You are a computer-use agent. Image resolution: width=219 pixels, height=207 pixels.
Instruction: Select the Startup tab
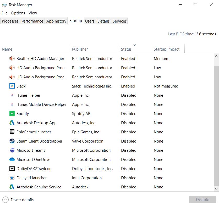(x=76, y=21)
